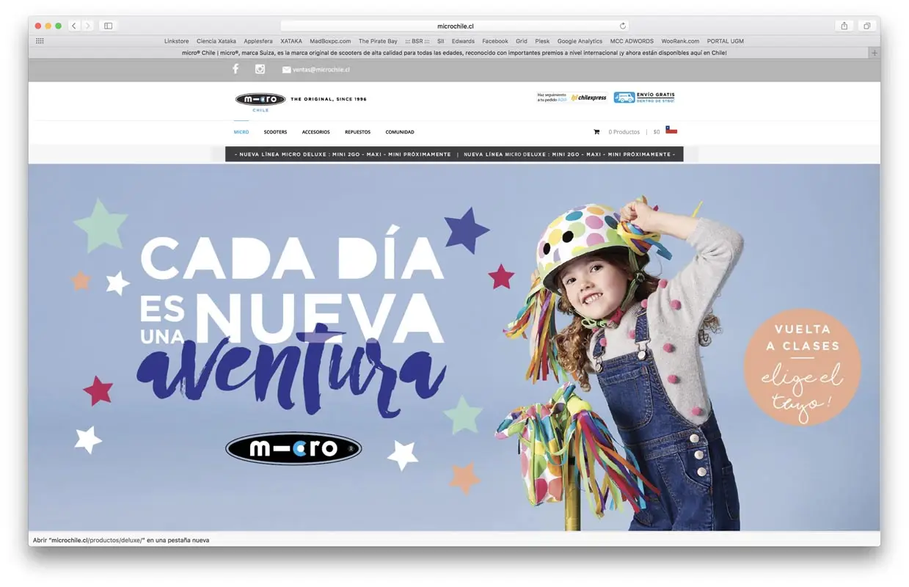This screenshot has width=909, height=587.
Task: Open the WooRank.com bookmark
Action: pos(680,41)
